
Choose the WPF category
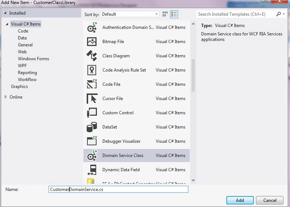click(x=22, y=66)
